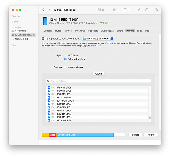The width and height of the screenshot is (170, 157).
Task: Go back with the left chevron
Action: [x=43, y=10]
